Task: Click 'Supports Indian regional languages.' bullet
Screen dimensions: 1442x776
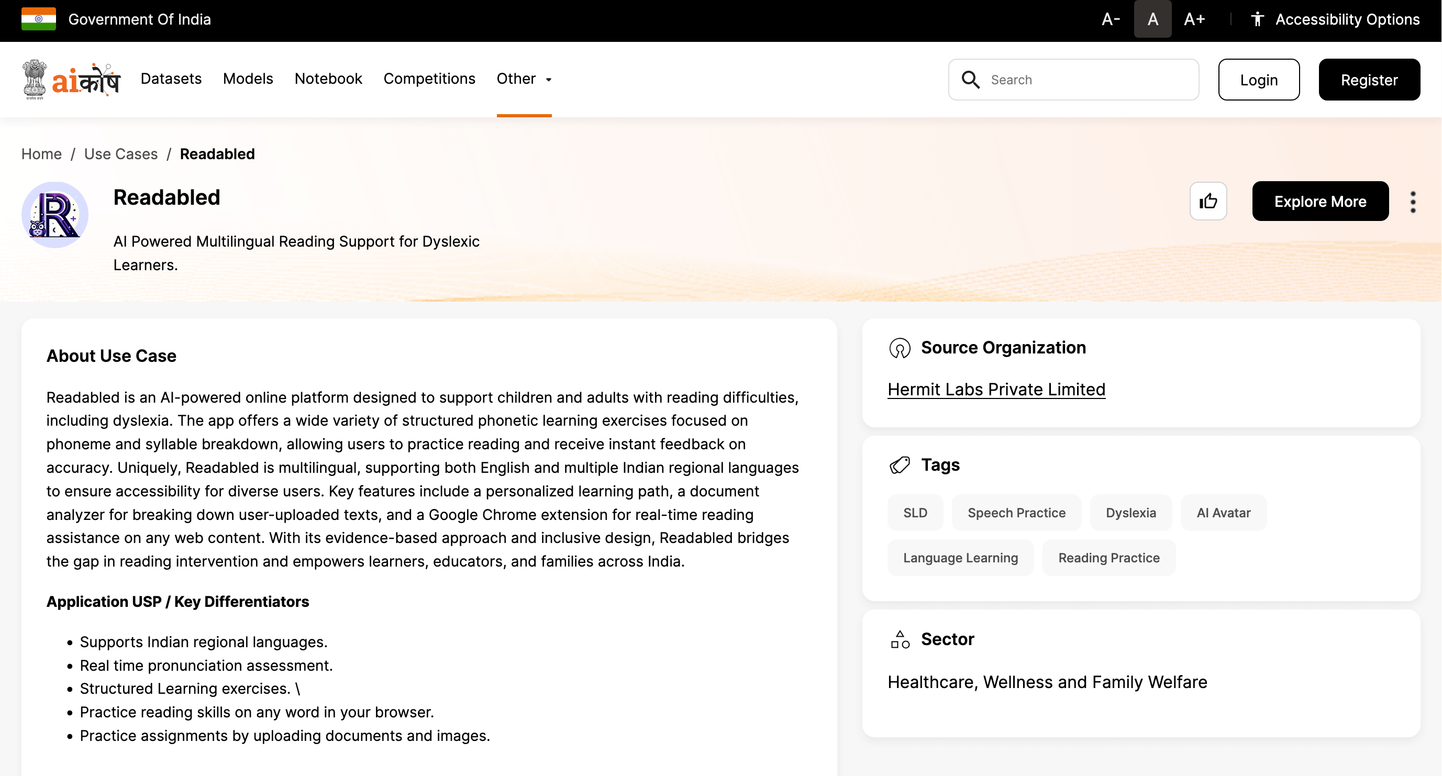Action: (x=204, y=642)
